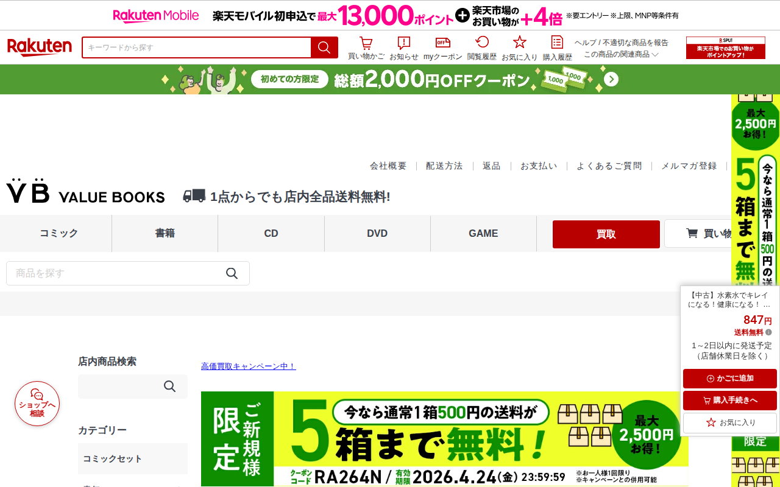The height and width of the screenshot is (487, 780).
Task: Click the Rakuten logo
Action: click(40, 47)
